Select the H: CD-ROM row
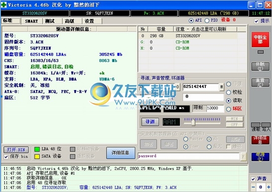Screen dimensions: 272x192 (x=192, y=48)
